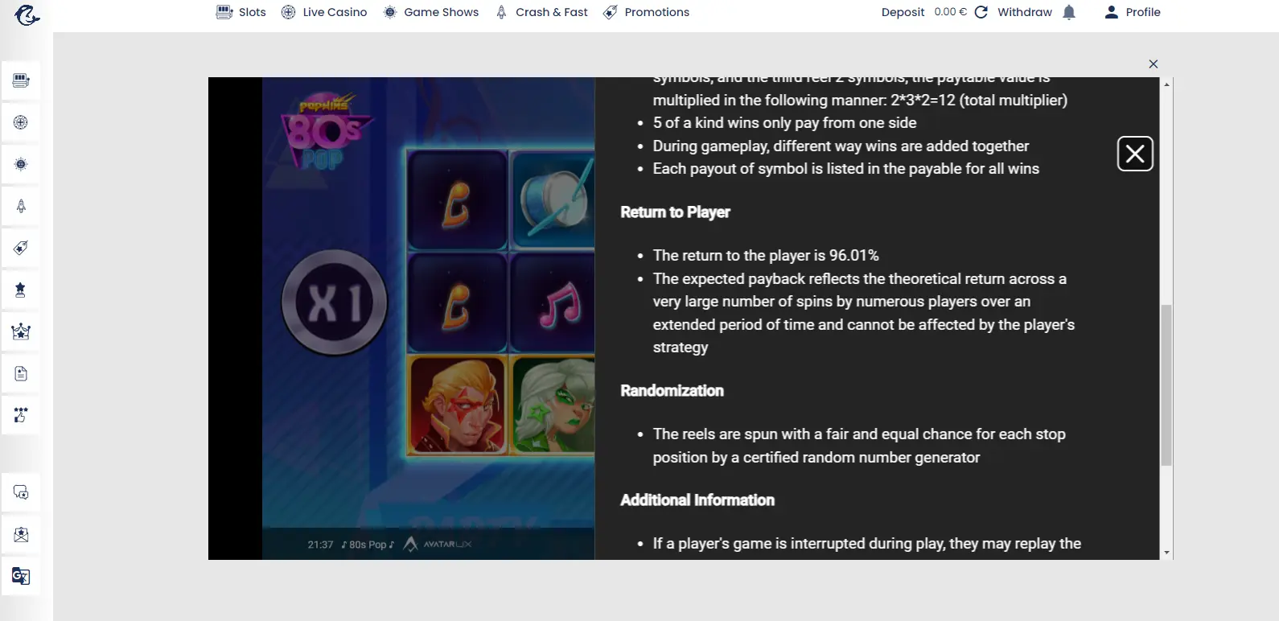This screenshot has height=621, width=1279.
Task: Click 'The return to the player is 96.01%' text
Action: (766, 256)
